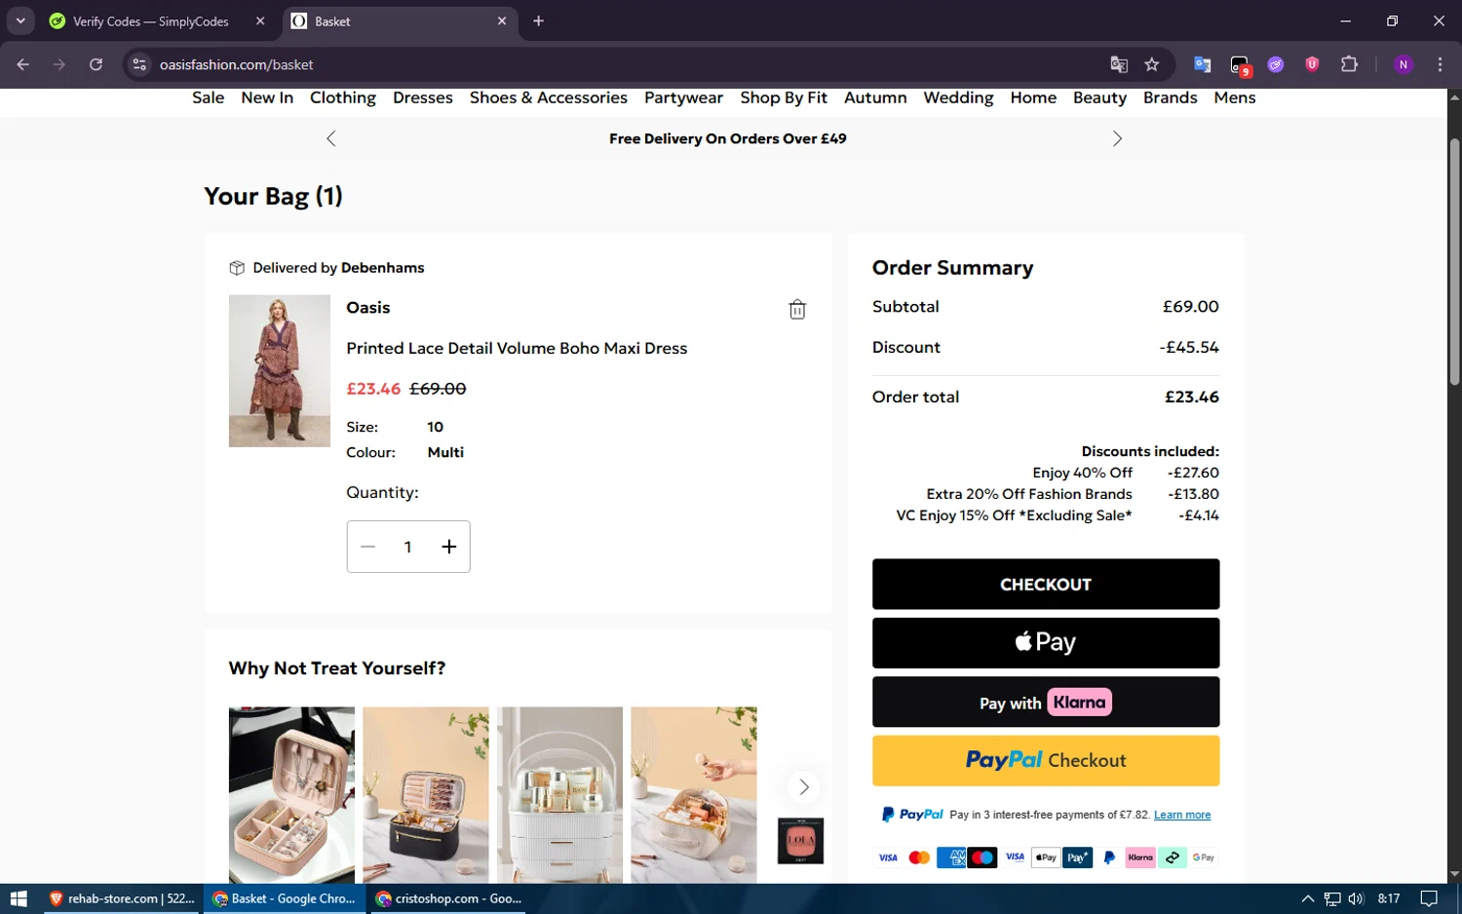Pay with Apple Pay button
The image size is (1462, 914).
tap(1046, 642)
